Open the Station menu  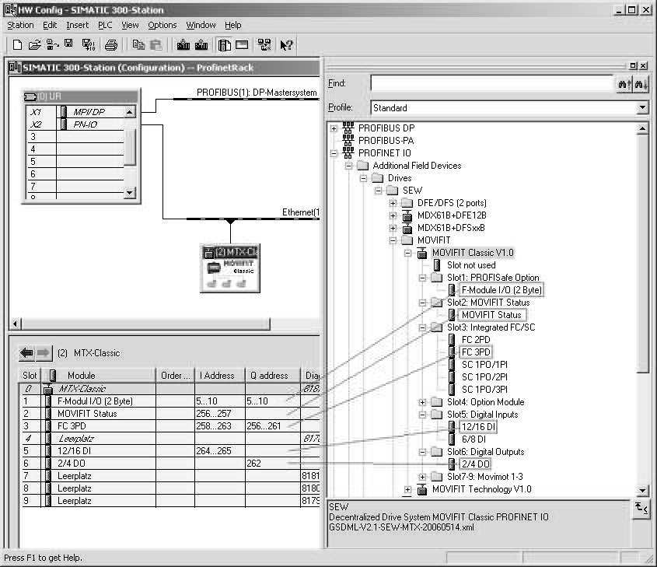(x=20, y=25)
